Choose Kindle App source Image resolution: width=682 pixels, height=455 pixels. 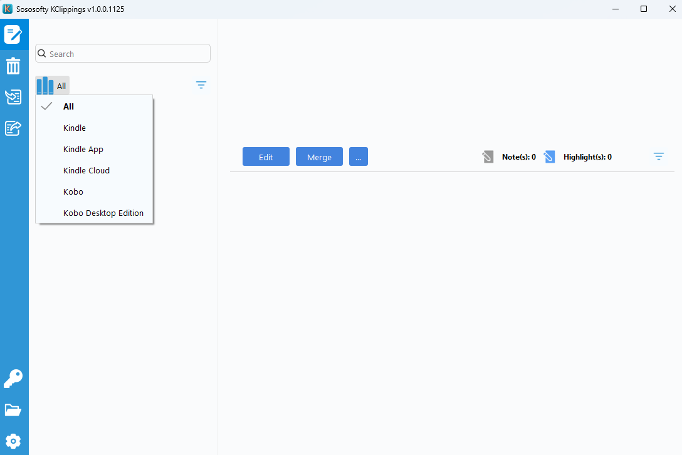(x=95, y=149)
